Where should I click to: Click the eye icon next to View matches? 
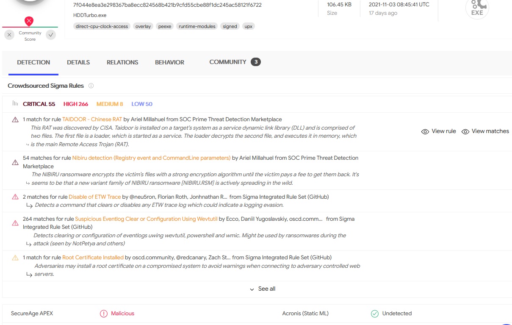click(x=465, y=132)
